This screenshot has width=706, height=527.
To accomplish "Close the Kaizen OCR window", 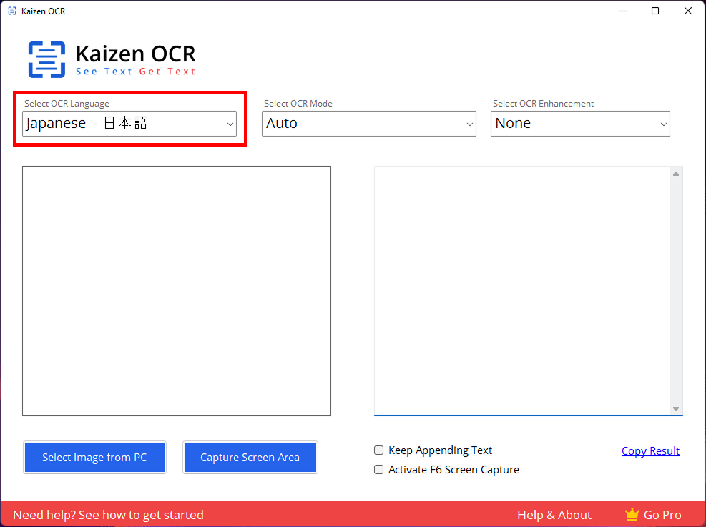I will point(687,11).
